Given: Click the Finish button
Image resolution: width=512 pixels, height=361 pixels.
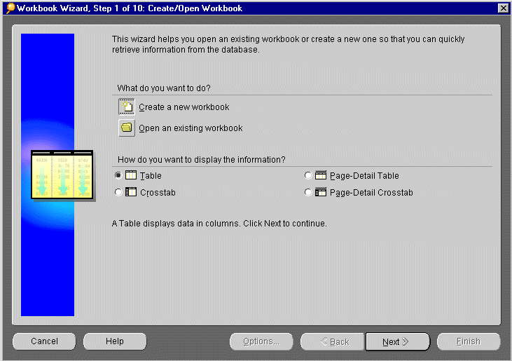Looking at the screenshot, I should click(x=468, y=341).
